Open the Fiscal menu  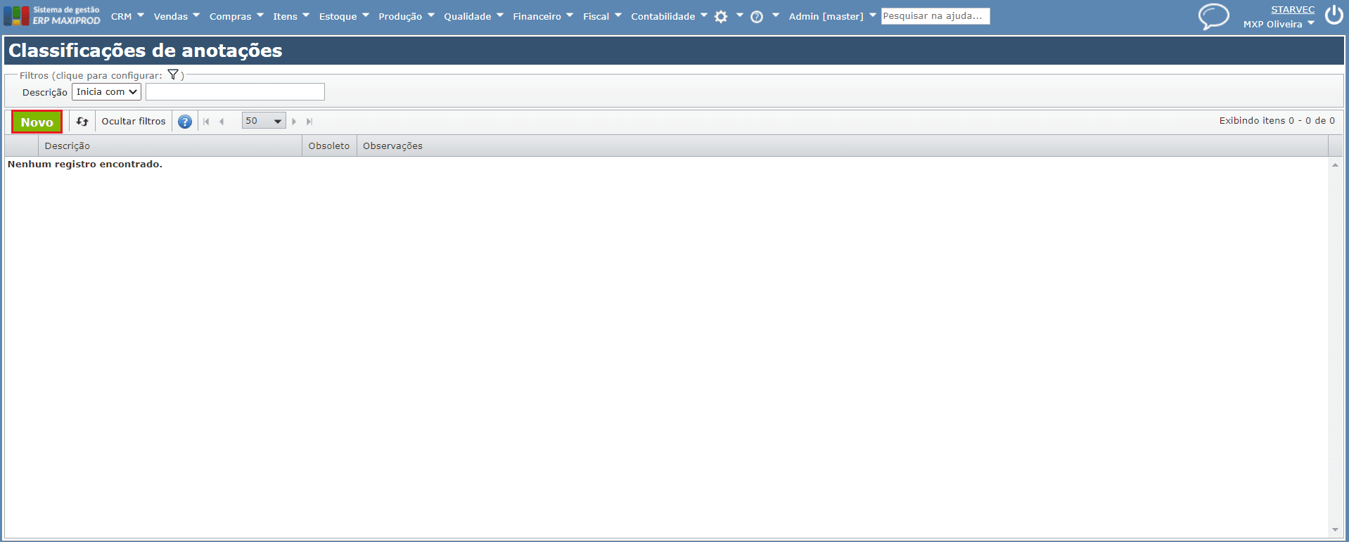[602, 16]
